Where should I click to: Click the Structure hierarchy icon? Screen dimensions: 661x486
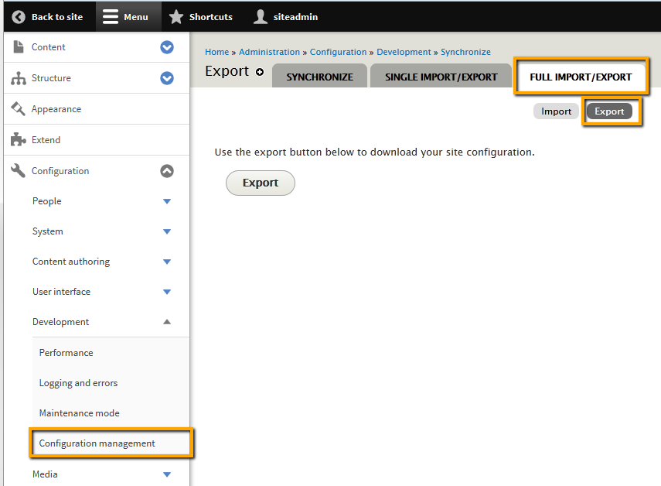point(19,78)
